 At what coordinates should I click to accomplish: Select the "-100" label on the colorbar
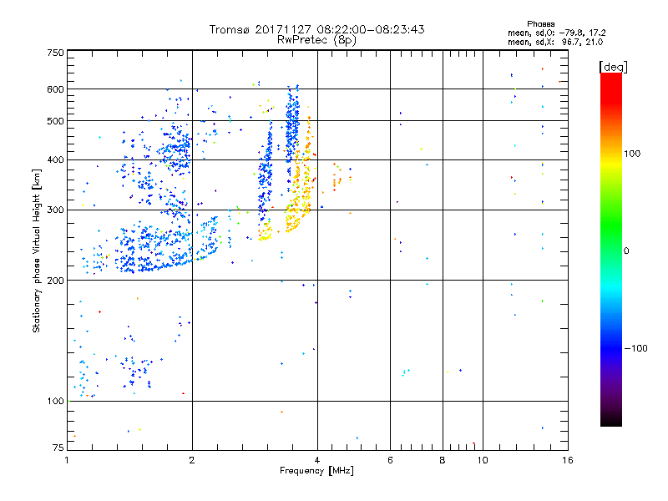coord(635,348)
